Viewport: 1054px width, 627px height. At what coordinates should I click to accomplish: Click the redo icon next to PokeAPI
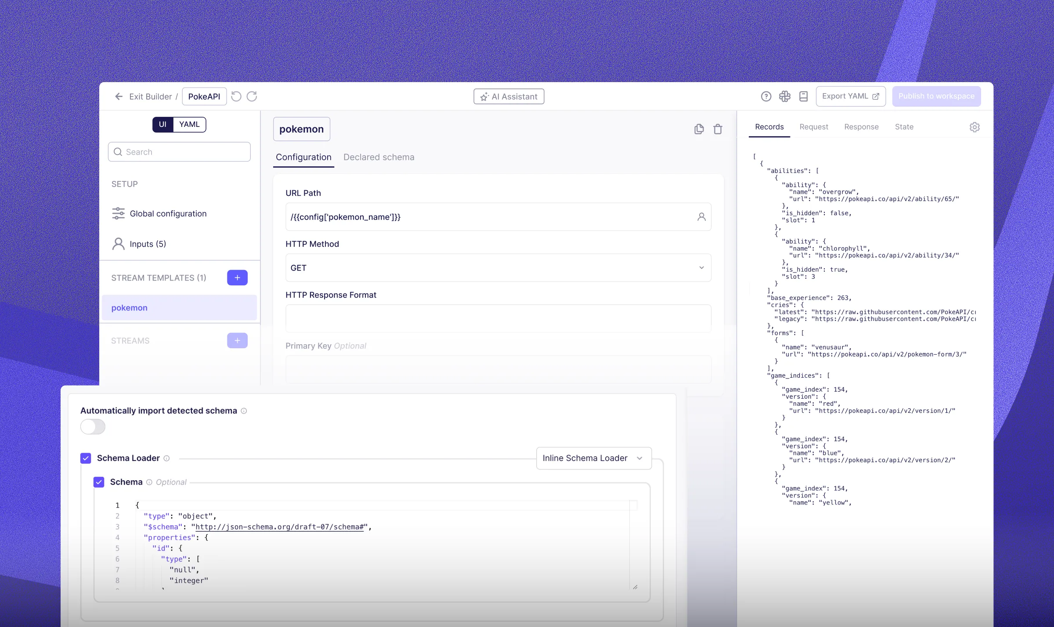(252, 96)
